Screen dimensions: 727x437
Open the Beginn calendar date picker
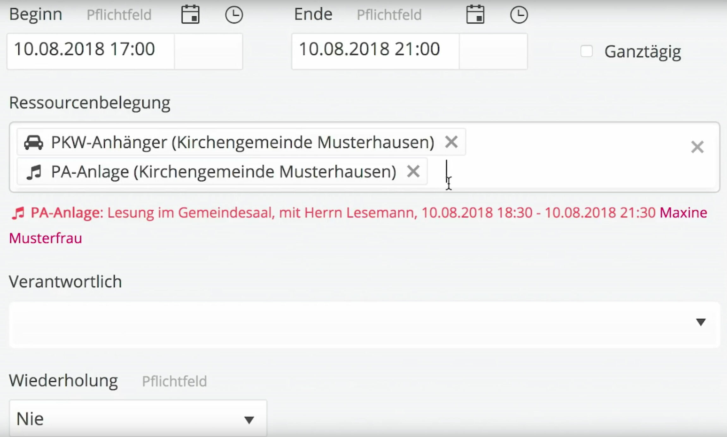pyautogui.click(x=190, y=15)
